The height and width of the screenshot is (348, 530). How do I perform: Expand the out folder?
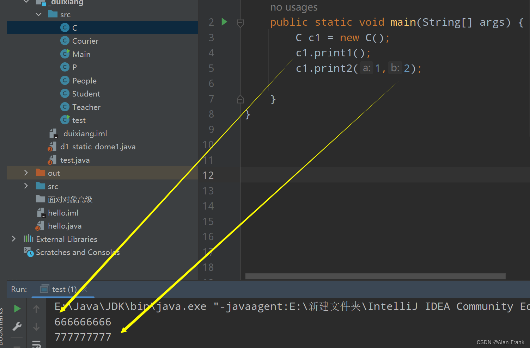[x=26, y=173]
